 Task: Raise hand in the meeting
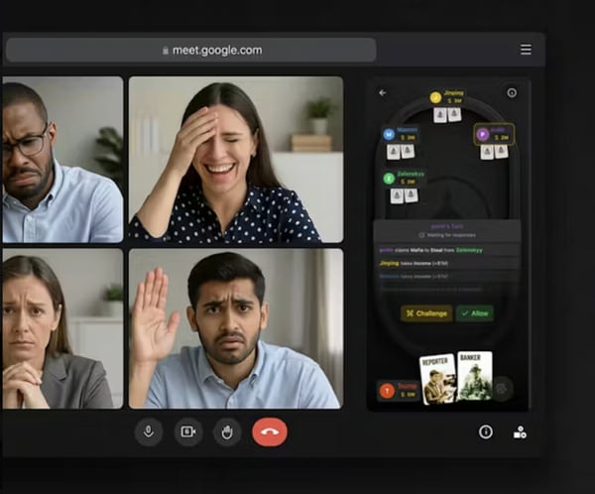[227, 432]
